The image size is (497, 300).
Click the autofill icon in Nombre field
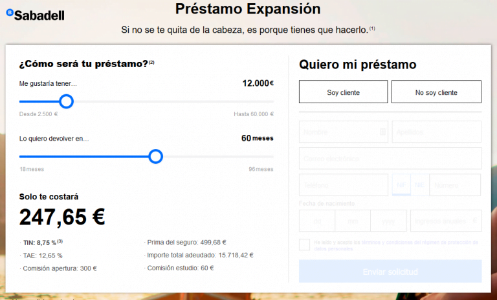click(382, 132)
